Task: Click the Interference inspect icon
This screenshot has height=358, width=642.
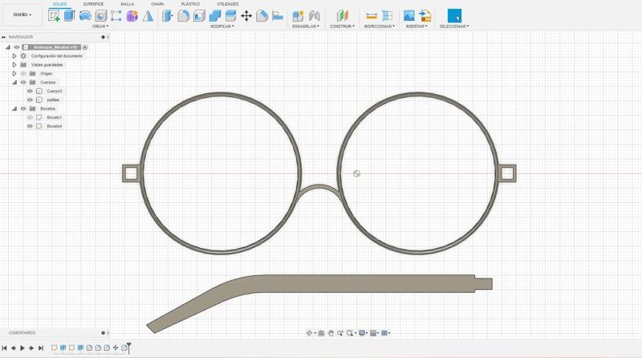Action: (387, 16)
